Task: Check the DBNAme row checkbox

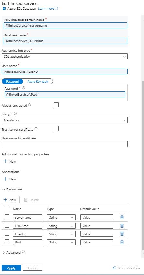Action: point(7,225)
